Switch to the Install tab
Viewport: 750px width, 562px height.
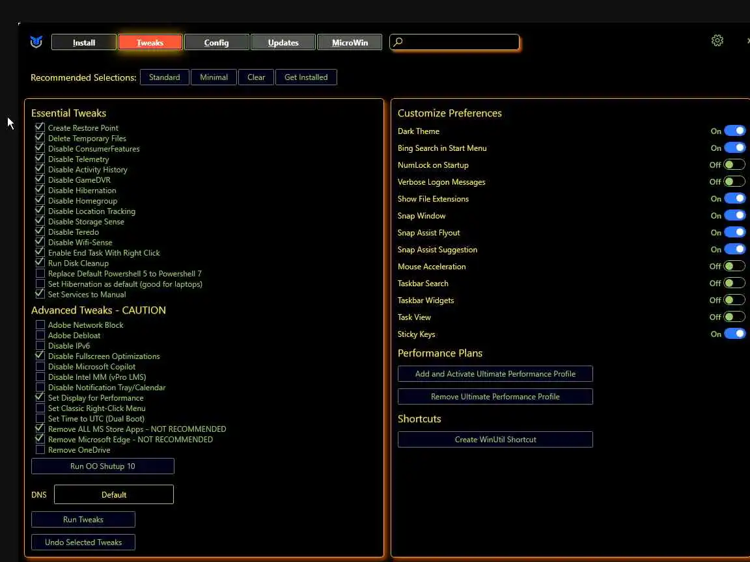click(84, 42)
